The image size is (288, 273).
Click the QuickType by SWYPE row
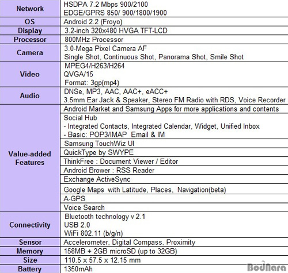click(x=174, y=152)
